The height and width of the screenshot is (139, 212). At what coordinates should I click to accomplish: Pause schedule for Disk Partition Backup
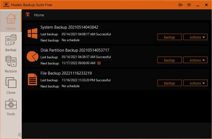pyautogui.click(x=99, y=63)
